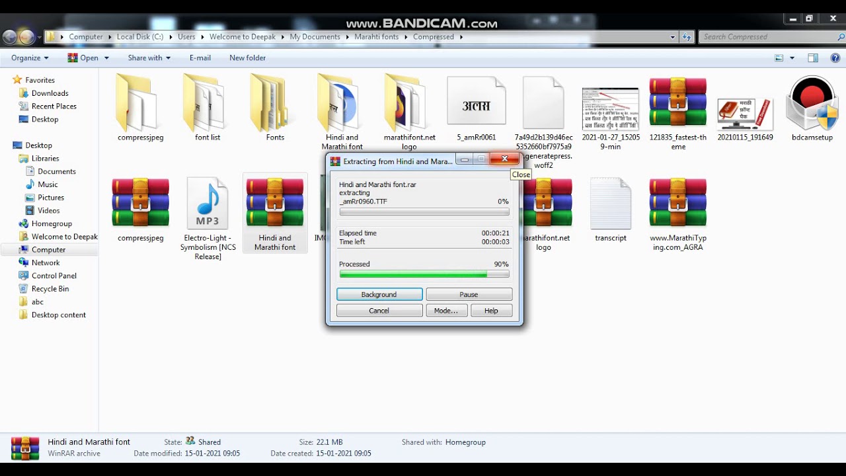846x476 pixels.
Task: Click Local Disk (C:) breadcrumb
Action: coord(140,37)
